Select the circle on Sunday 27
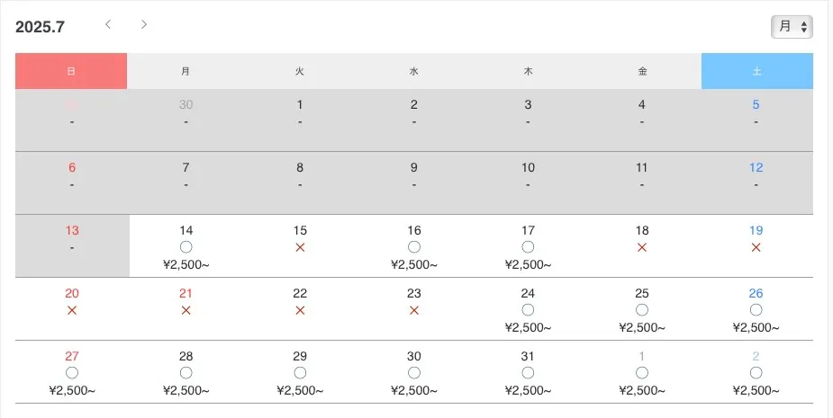Screen dimensions: 833x418 click(x=72, y=373)
